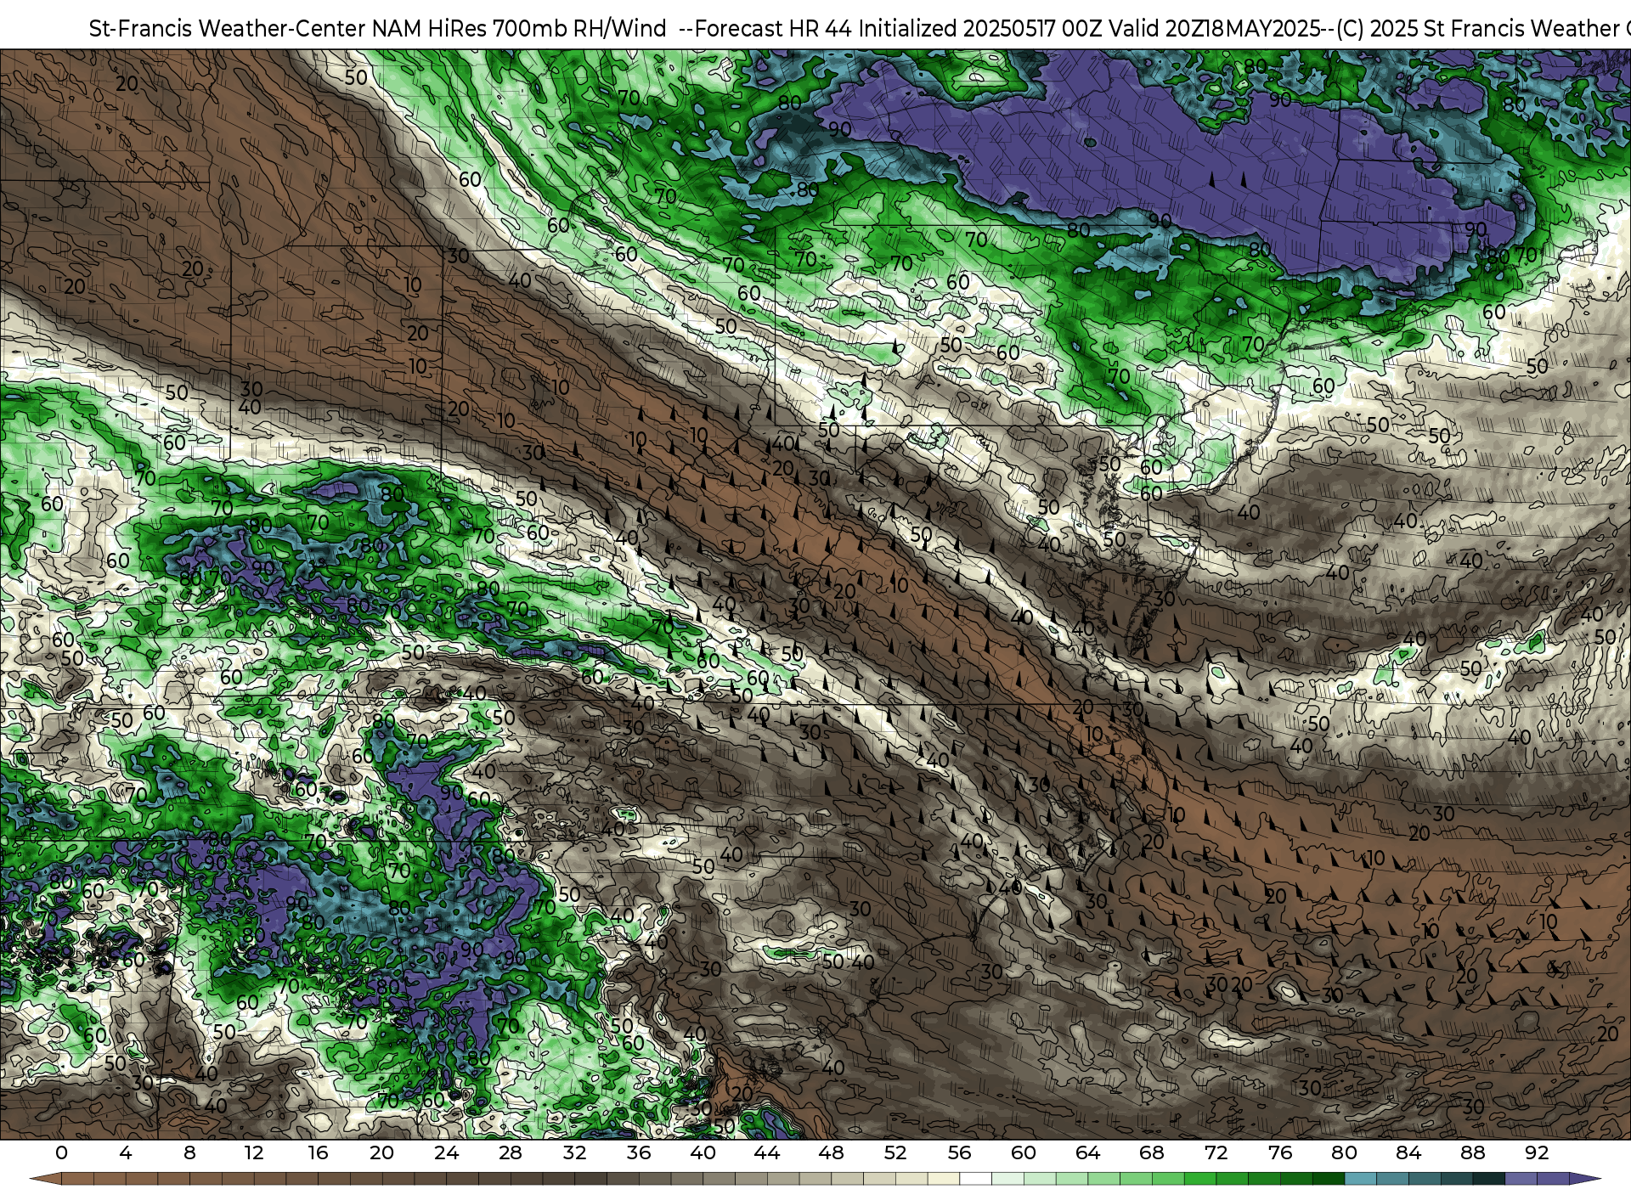1631x1189 pixels.
Task: Click the color scale tick label "40"
Action: (703, 1152)
